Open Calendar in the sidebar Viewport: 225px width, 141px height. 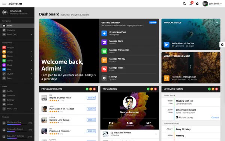pos(17,96)
